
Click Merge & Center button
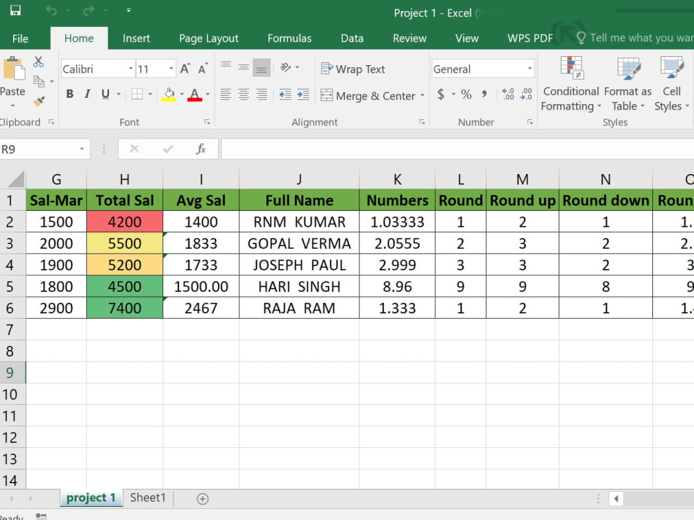(368, 96)
